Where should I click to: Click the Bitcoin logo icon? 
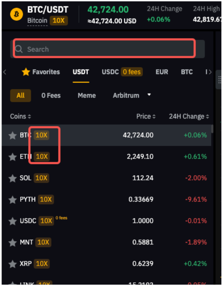(x=17, y=14)
